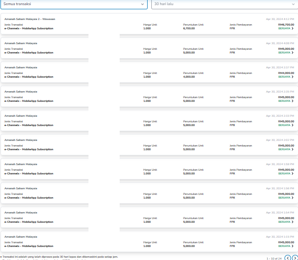The width and height of the screenshot is (298, 260).
Task: Click the Apr 30, 2024 4:12 PM timestamp
Action: point(280,19)
